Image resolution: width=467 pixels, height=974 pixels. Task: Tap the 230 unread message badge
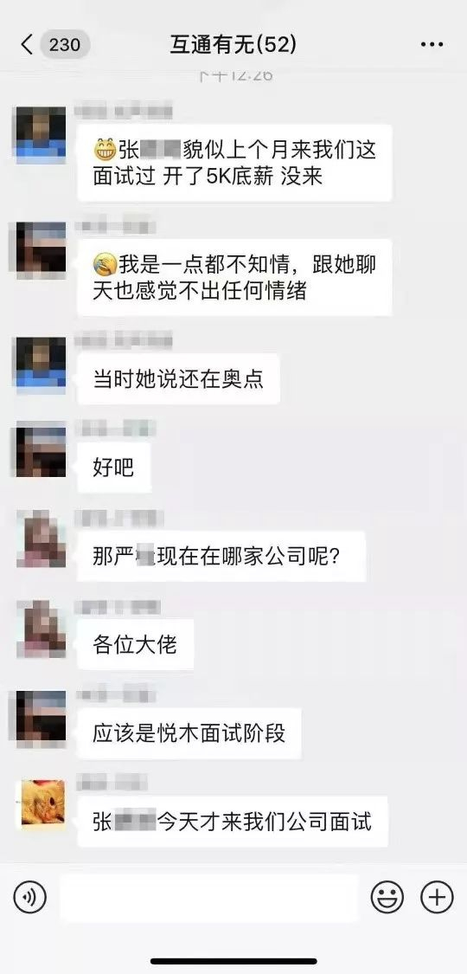click(65, 45)
